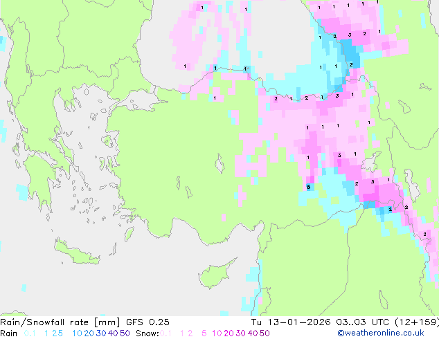Screen dimensions: 439x339
Task: Select the 30 value in Rain legend
Action: point(101,333)
